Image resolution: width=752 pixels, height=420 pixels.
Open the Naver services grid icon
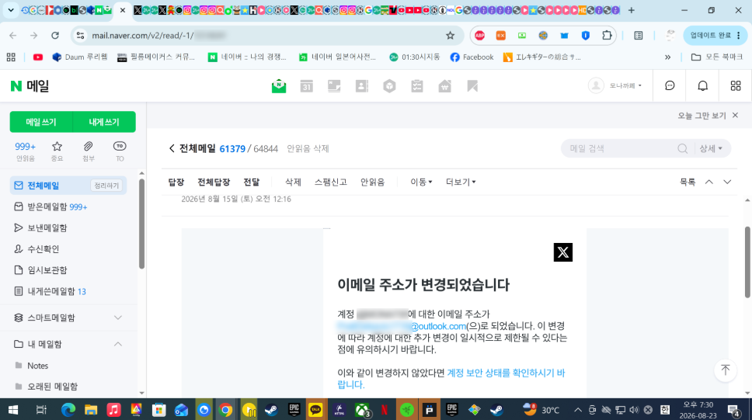[x=736, y=86]
